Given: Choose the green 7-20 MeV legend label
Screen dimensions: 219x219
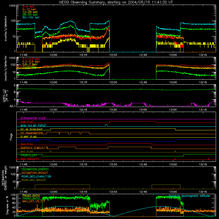Looking at the screenshot, I should coord(29,67).
